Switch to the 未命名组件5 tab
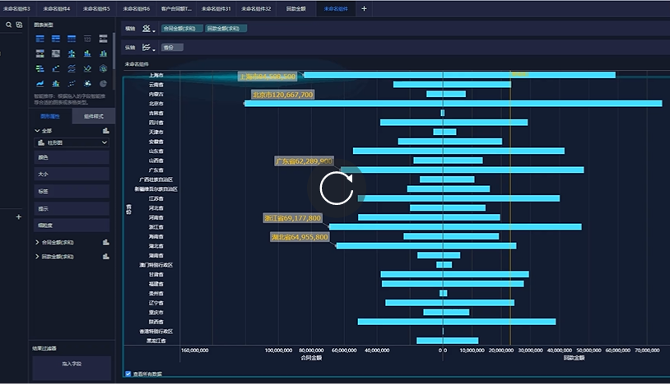The image size is (670, 386). pos(96,8)
